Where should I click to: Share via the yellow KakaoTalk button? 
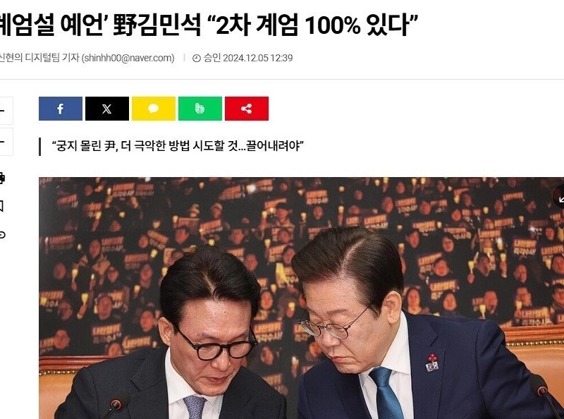click(x=154, y=109)
